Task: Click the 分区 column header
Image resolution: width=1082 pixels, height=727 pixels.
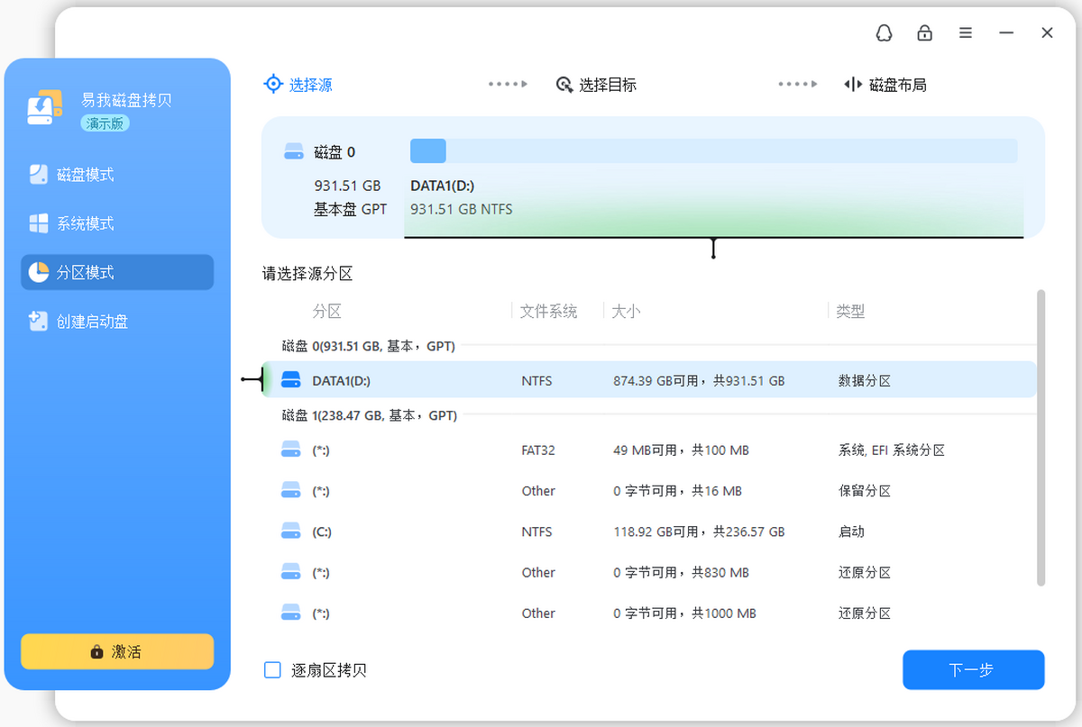Action: (x=326, y=311)
